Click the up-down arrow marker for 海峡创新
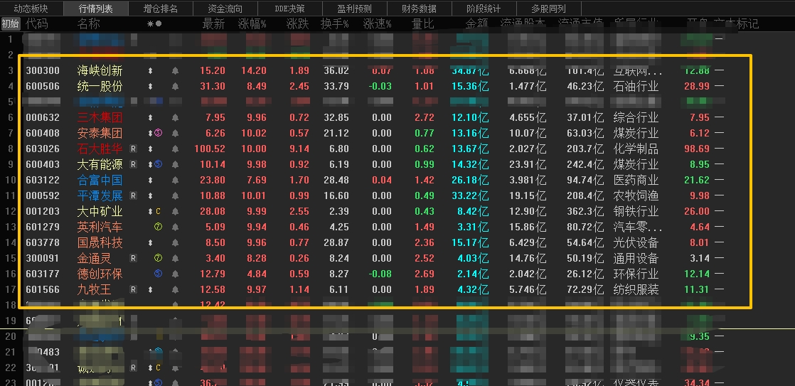 click(x=150, y=71)
